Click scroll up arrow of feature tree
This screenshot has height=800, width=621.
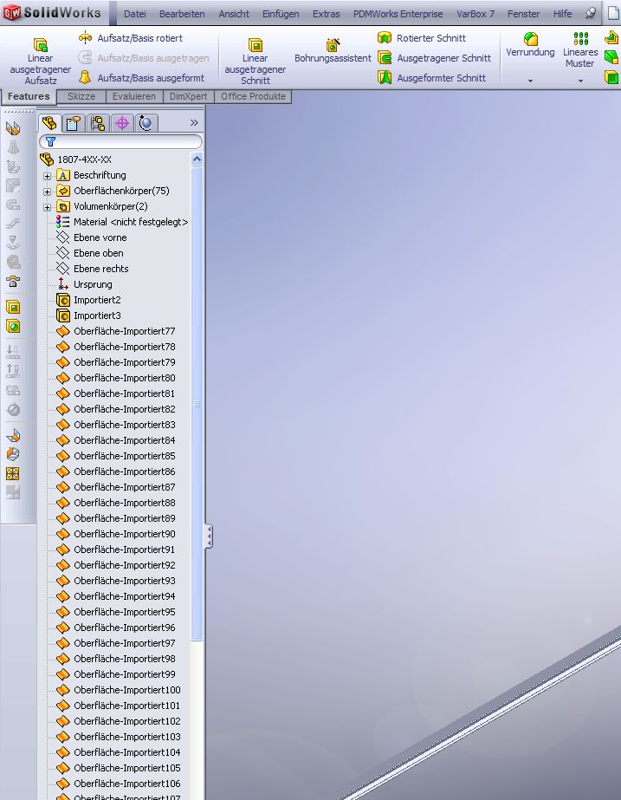point(197,159)
